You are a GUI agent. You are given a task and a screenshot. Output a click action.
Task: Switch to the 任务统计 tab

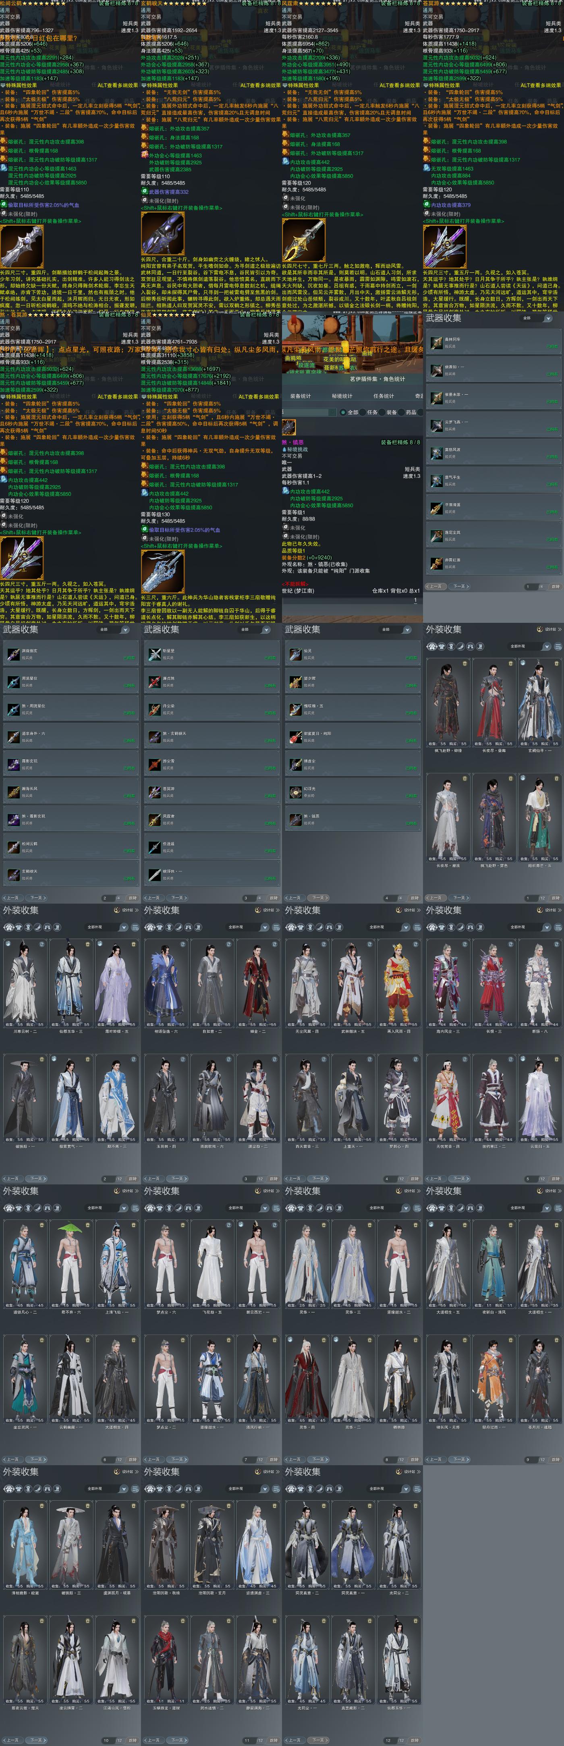click(x=384, y=396)
